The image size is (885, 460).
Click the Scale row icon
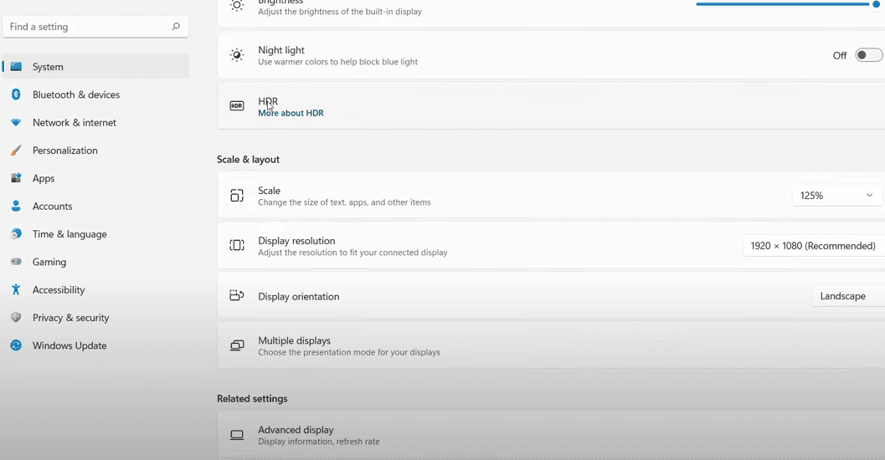click(237, 196)
